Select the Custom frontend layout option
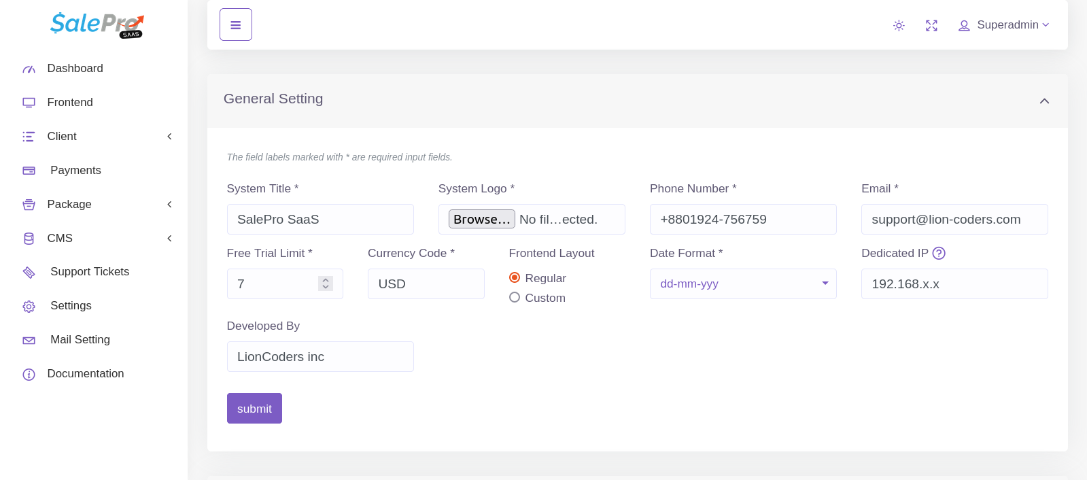Screen dimensions: 1087x480 515,298
